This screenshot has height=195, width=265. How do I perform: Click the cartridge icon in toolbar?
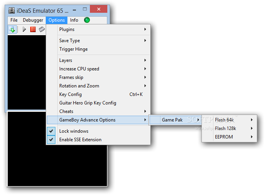point(42,29)
